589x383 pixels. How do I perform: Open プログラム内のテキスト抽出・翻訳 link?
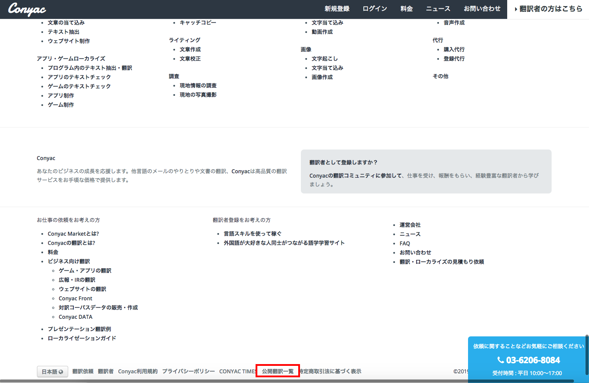point(90,68)
